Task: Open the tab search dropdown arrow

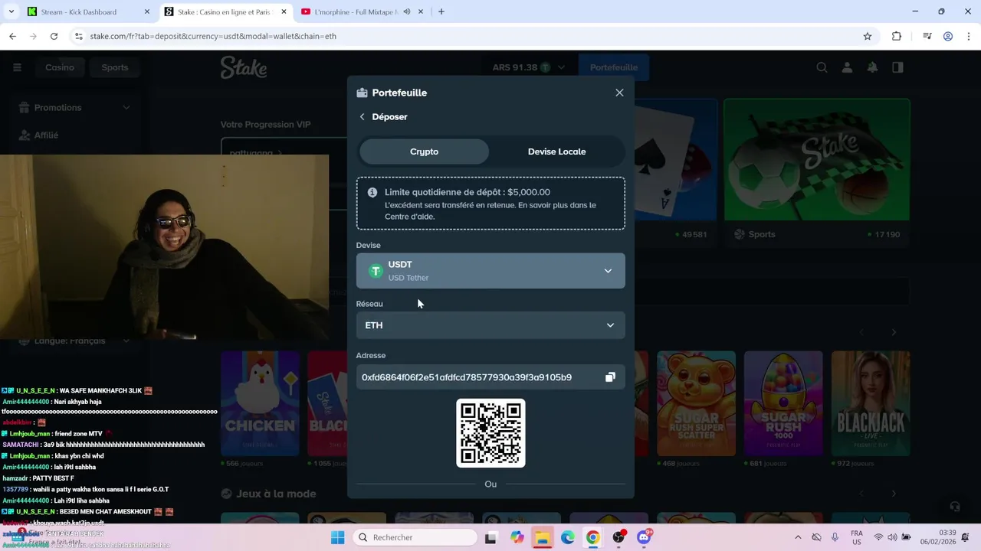Action: point(11,11)
